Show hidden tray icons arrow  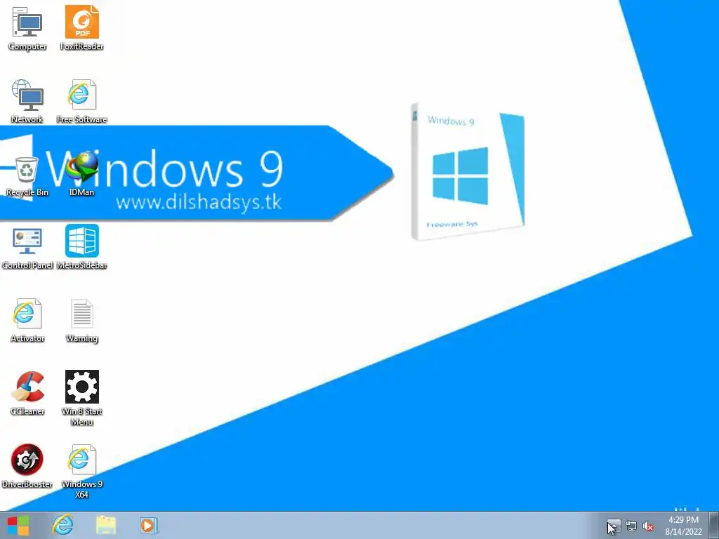click(613, 526)
